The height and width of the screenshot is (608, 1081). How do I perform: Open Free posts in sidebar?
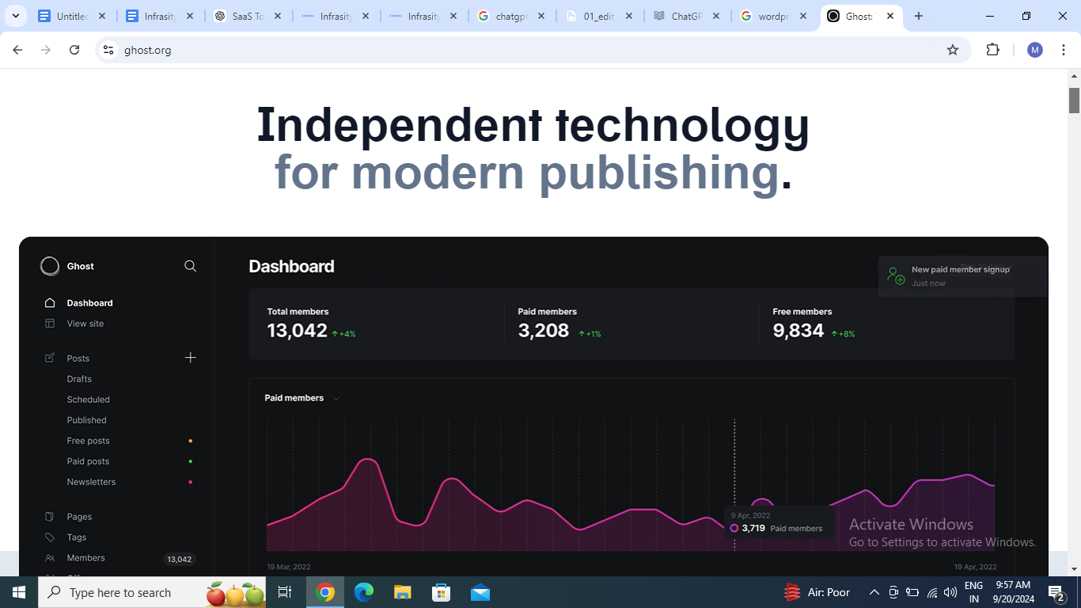(89, 440)
